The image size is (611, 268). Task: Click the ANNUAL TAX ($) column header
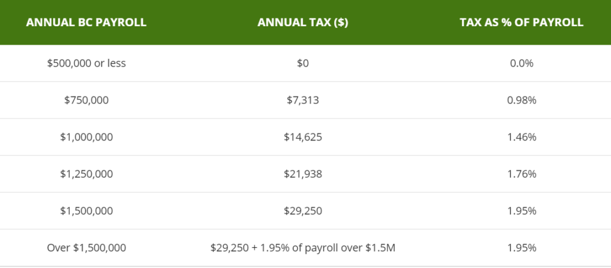pyautogui.click(x=303, y=23)
